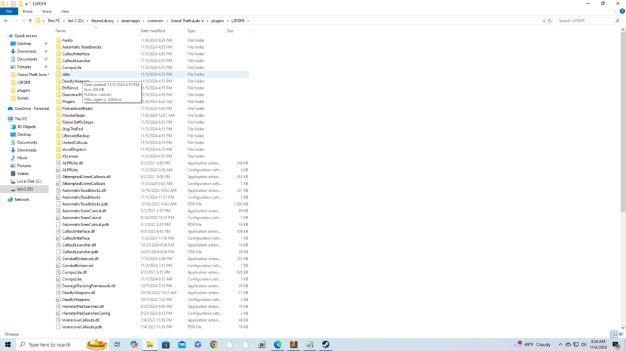The height and width of the screenshot is (351, 626).
Task: Select the ALPRLite.dll file icon
Action: 58,163
